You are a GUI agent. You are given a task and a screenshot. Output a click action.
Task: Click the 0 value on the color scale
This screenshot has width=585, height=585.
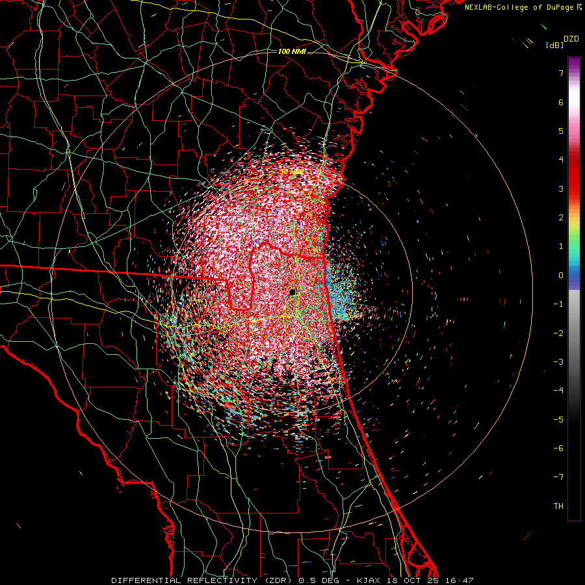(561, 276)
